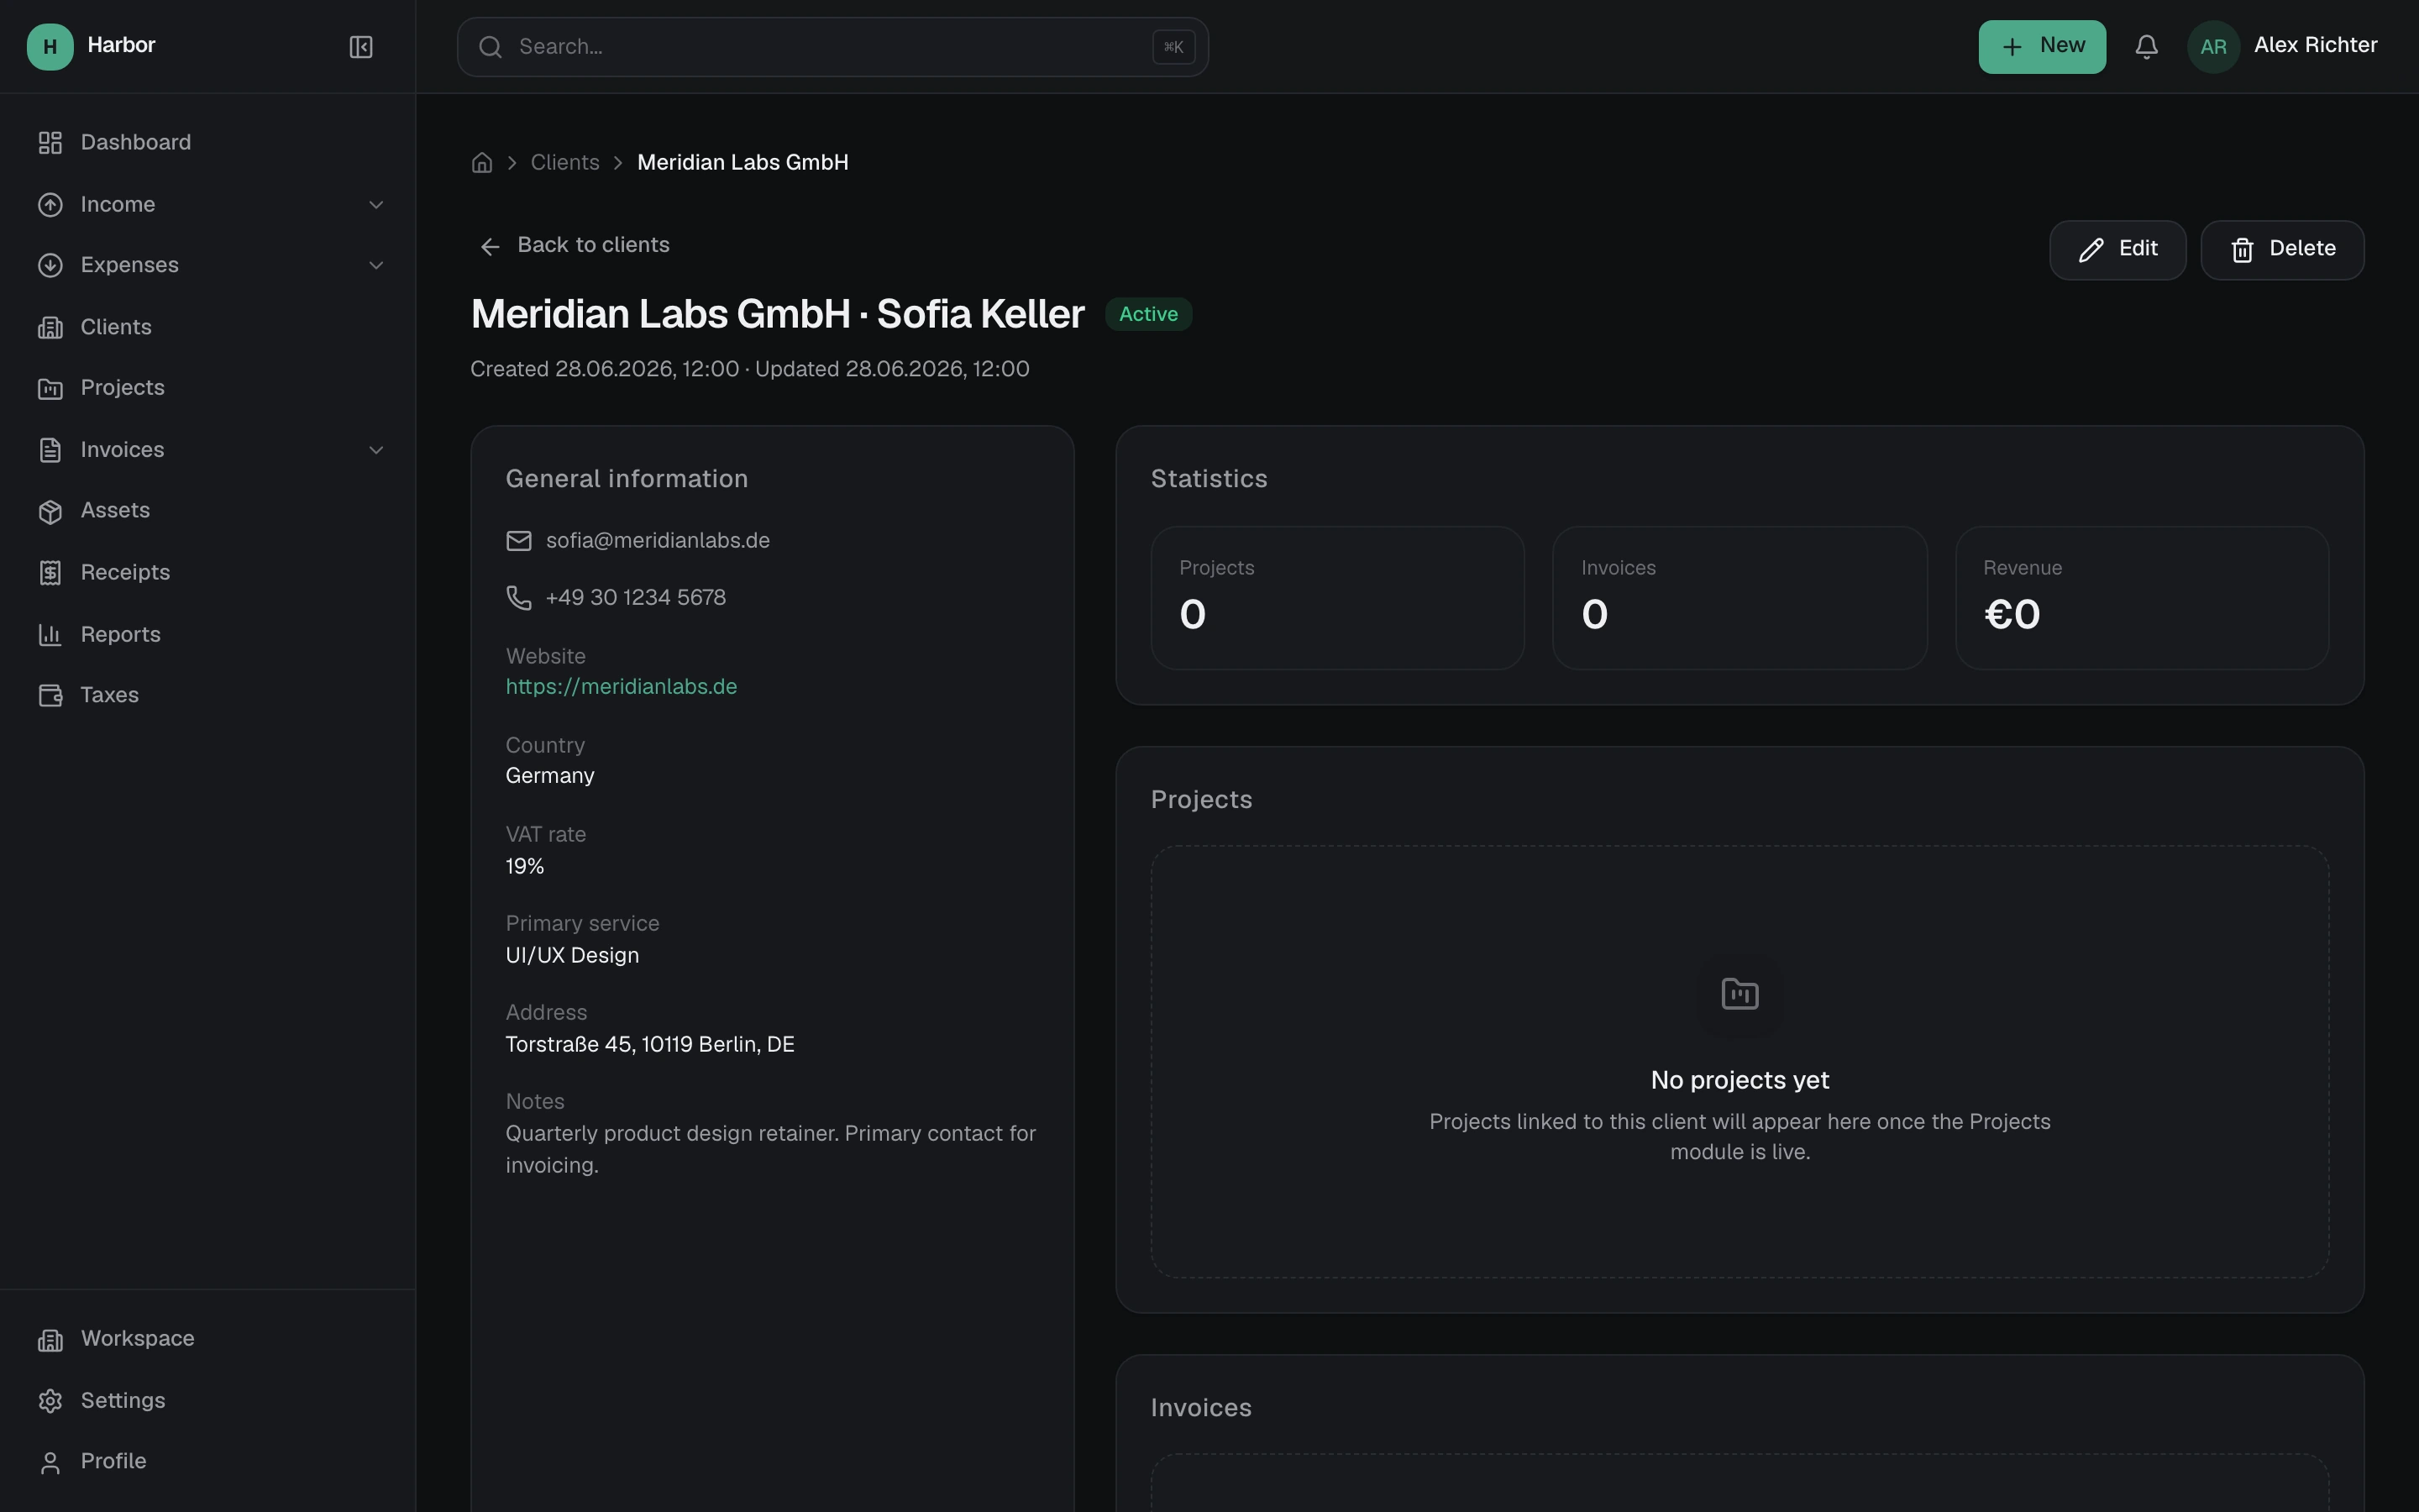This screenshot has height=1512, width=2419.
Task: Click the Harbor logo avatar
Action: pos(50,47)
